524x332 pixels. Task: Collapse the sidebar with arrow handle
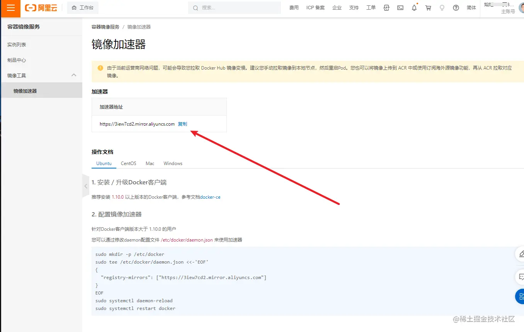86,186
